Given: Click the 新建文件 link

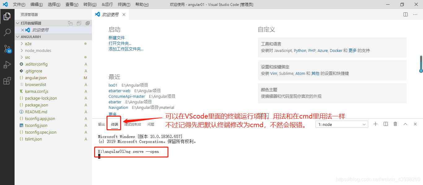Looking at the screenshot, I should coord(117,38).
